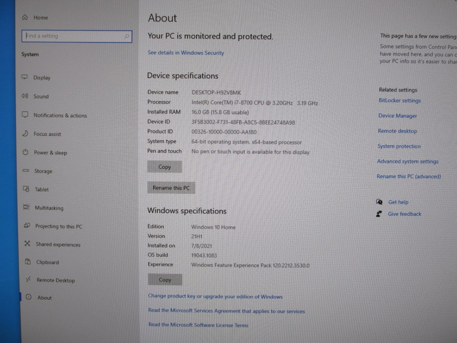Viewport: 457px width, 343px height.
Task: Open See details in Windows Security
Action: tap(186, 53)
